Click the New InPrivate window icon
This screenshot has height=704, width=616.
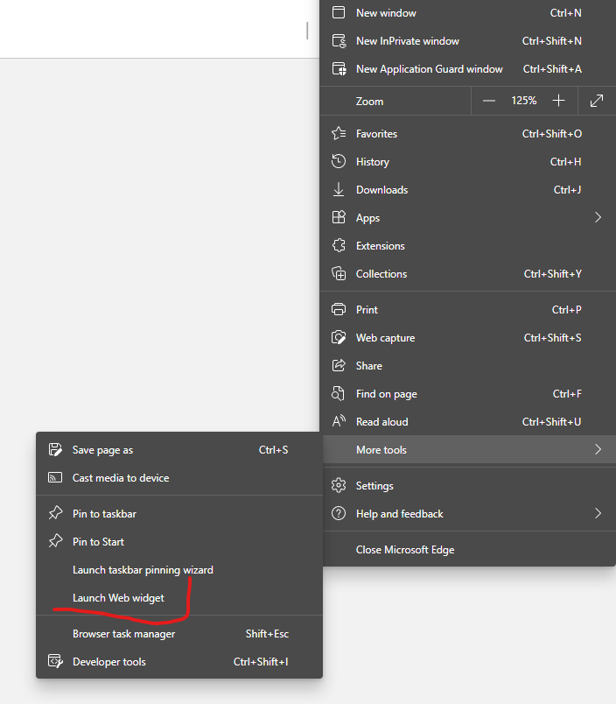(x=339, y=41)
